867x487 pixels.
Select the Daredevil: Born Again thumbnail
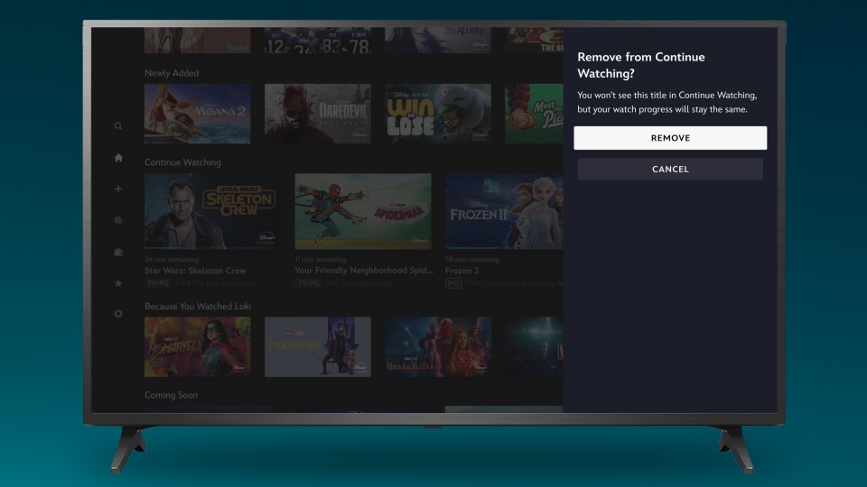(317, 114)
